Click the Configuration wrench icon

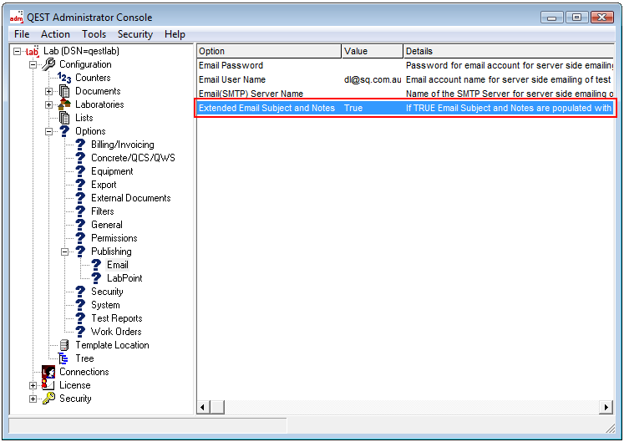48,64
